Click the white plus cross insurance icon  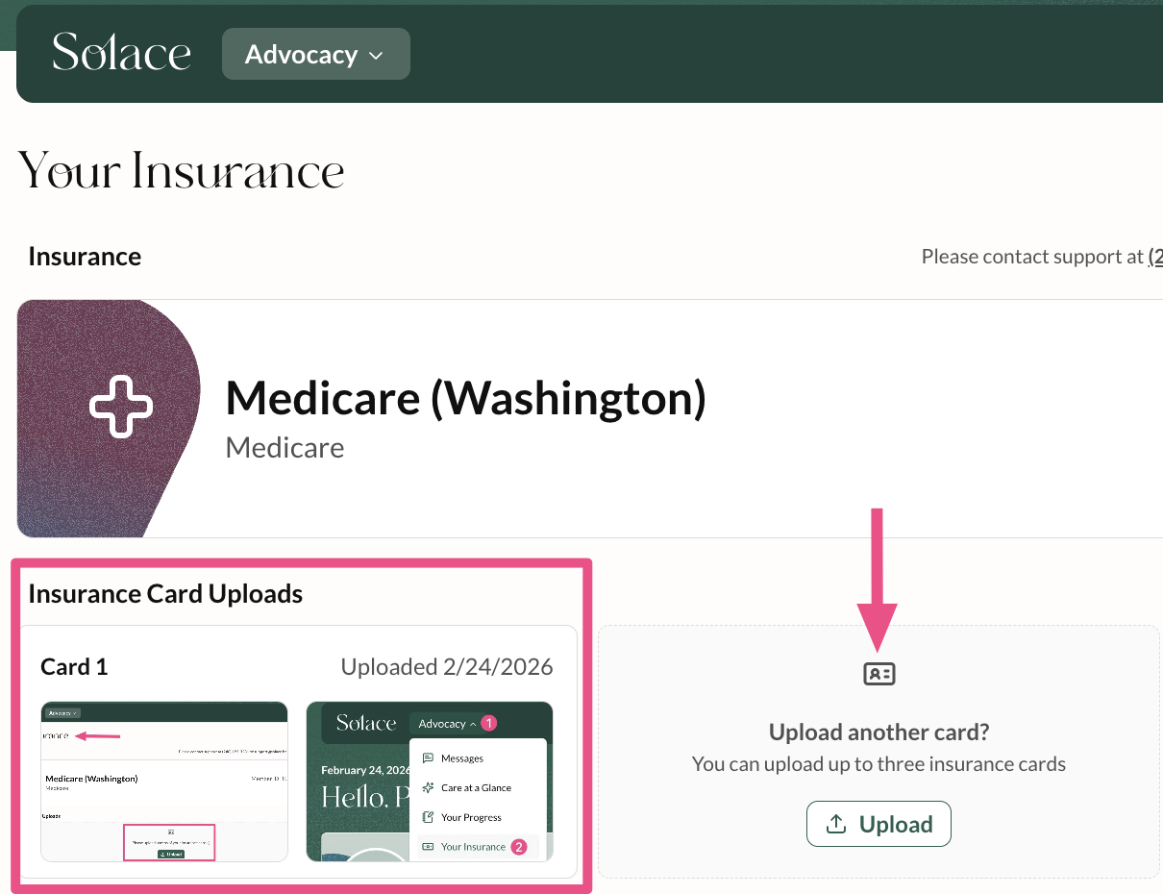click(121, 406)
